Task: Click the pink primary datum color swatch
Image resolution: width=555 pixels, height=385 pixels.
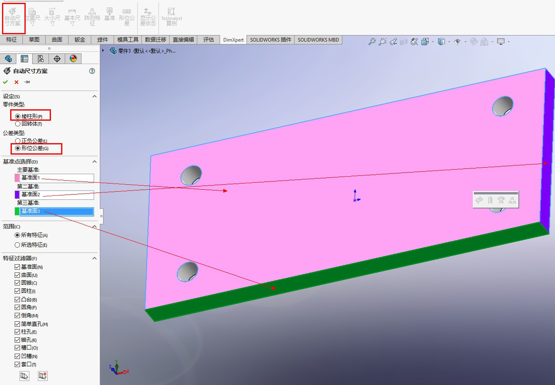Action: [17, 178]
